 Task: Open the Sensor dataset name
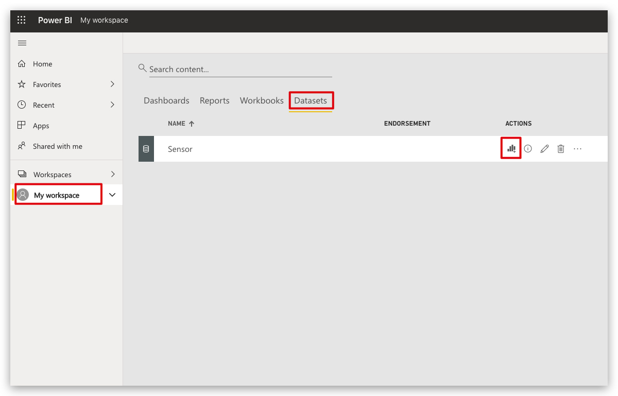[180, 149]
